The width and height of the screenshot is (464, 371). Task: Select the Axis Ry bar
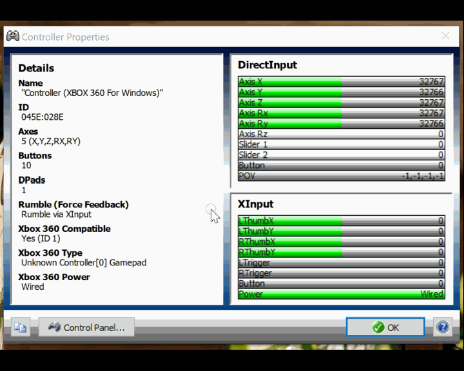tap(342, 124)
